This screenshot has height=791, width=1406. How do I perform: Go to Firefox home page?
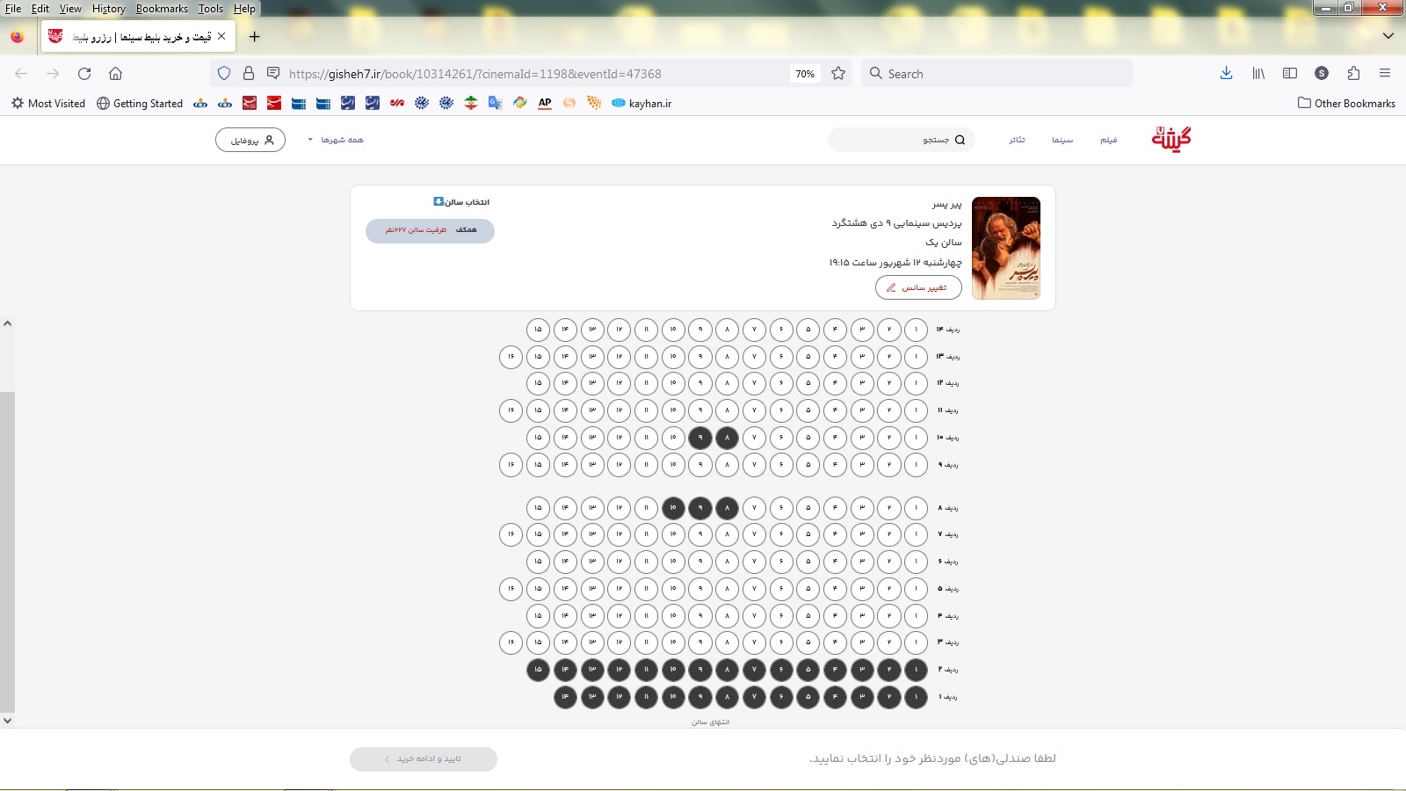[115, 74]
